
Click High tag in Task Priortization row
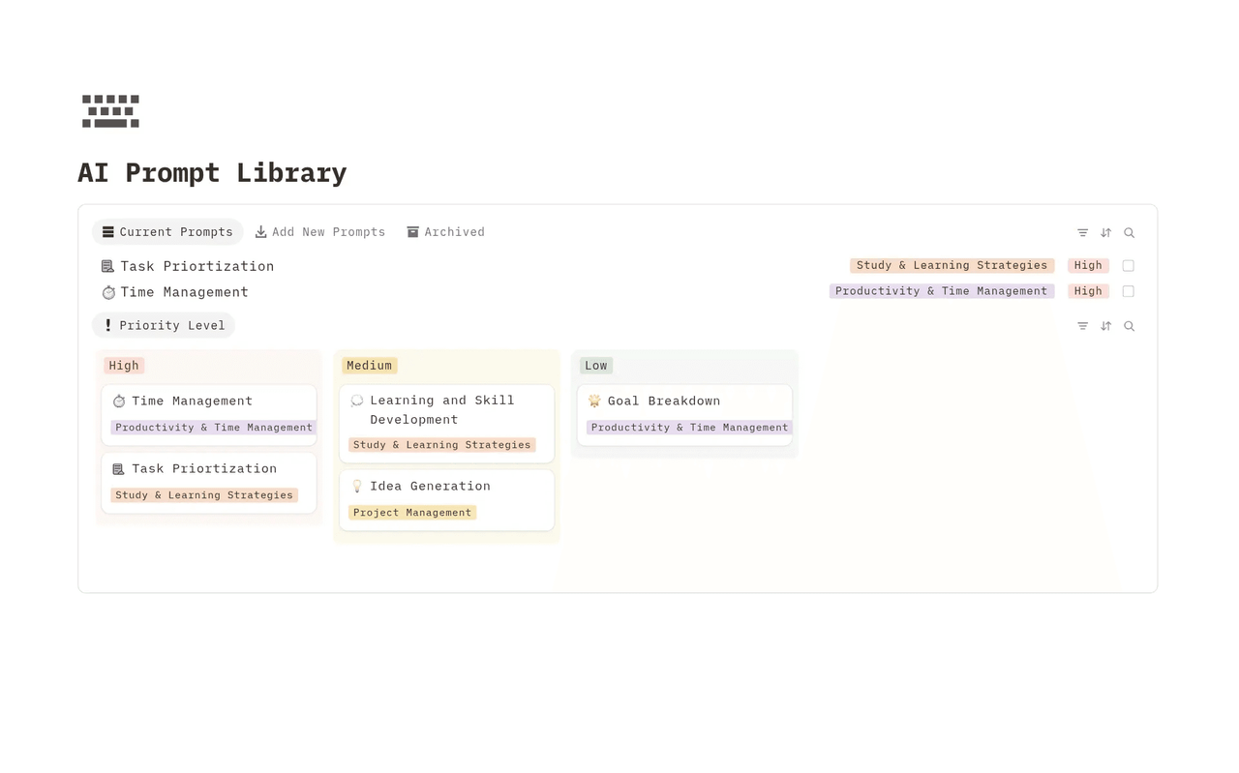coord(1088,265)
